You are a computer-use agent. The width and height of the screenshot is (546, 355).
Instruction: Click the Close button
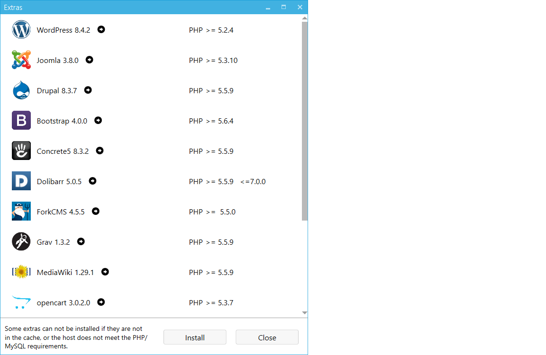click(267, 337)
